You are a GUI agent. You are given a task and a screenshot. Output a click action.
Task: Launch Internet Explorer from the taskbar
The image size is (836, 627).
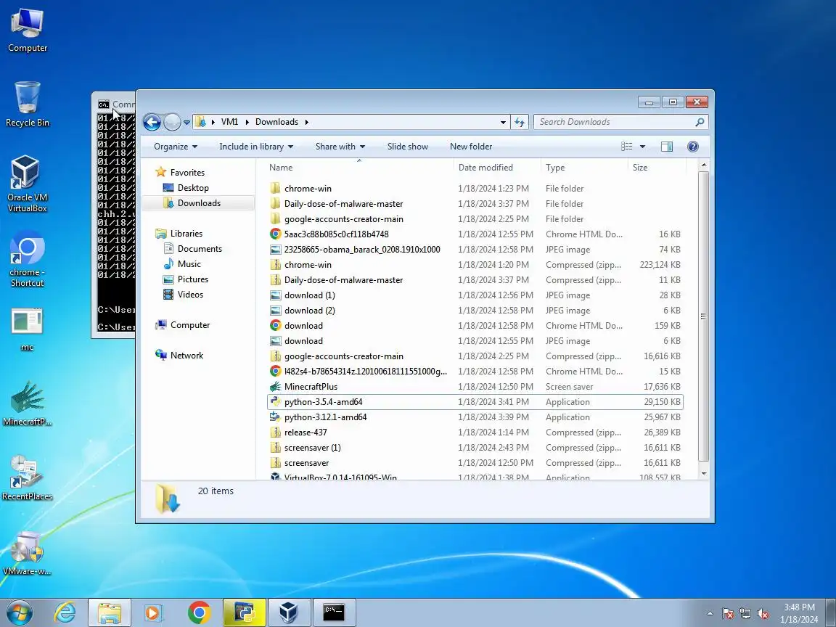(65, 612)
